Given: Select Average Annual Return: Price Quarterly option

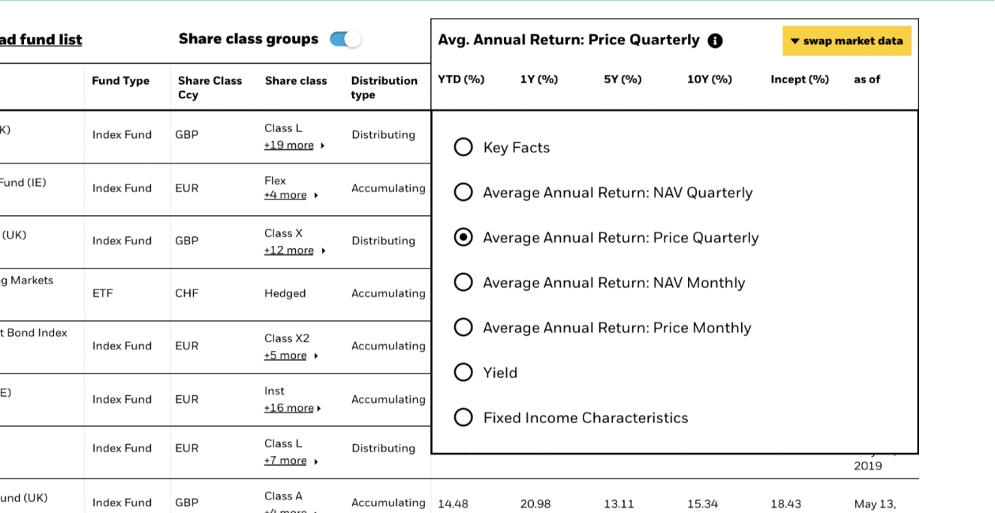Looking at the screenshot, I should click(x=463, y=238).
